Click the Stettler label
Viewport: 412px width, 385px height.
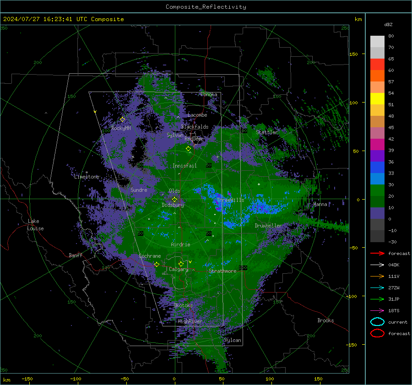pos(267,132)
